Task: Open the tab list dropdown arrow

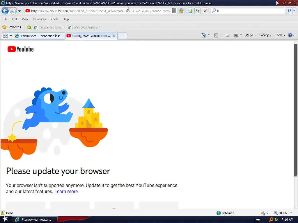Action: (11, 36)
